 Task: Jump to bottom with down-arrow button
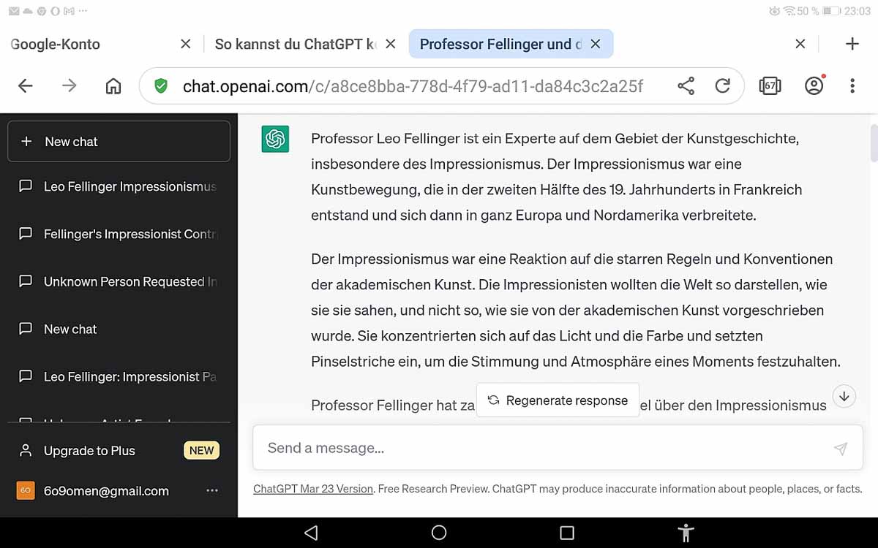[x=844, y=397]
